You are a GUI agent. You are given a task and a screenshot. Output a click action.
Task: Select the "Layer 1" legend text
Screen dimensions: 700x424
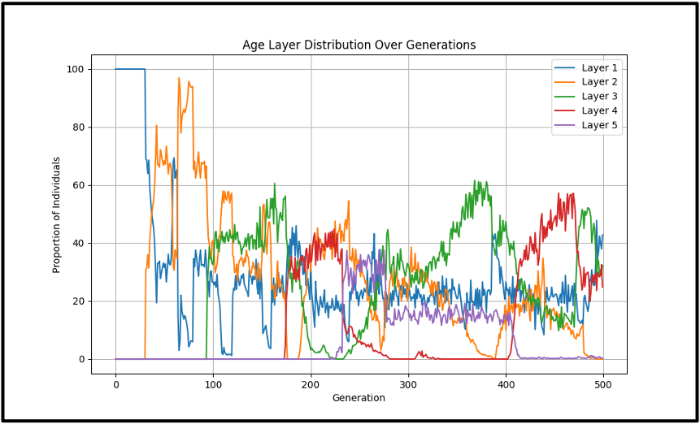click(599, 67)
